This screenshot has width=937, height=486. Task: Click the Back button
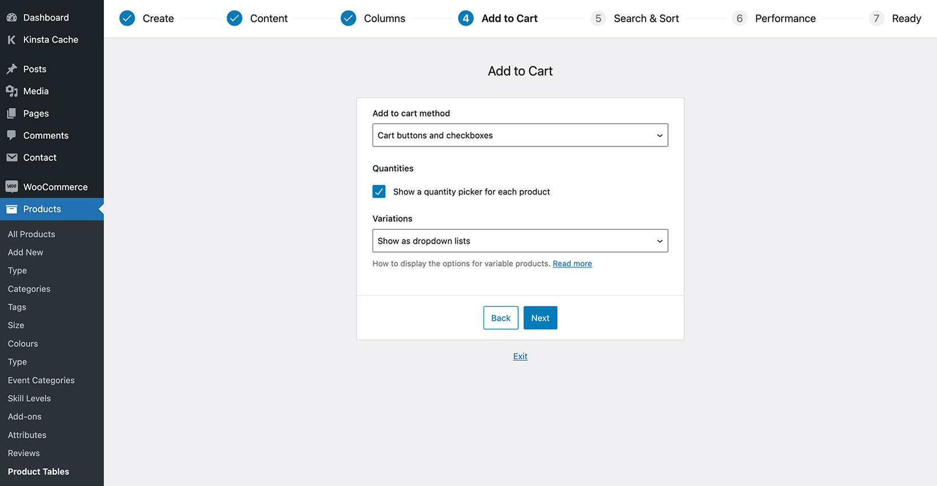pyautogui.click(x=500, y=318)
